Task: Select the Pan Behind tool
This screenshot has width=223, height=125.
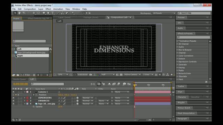Action: tap(38, 13)
